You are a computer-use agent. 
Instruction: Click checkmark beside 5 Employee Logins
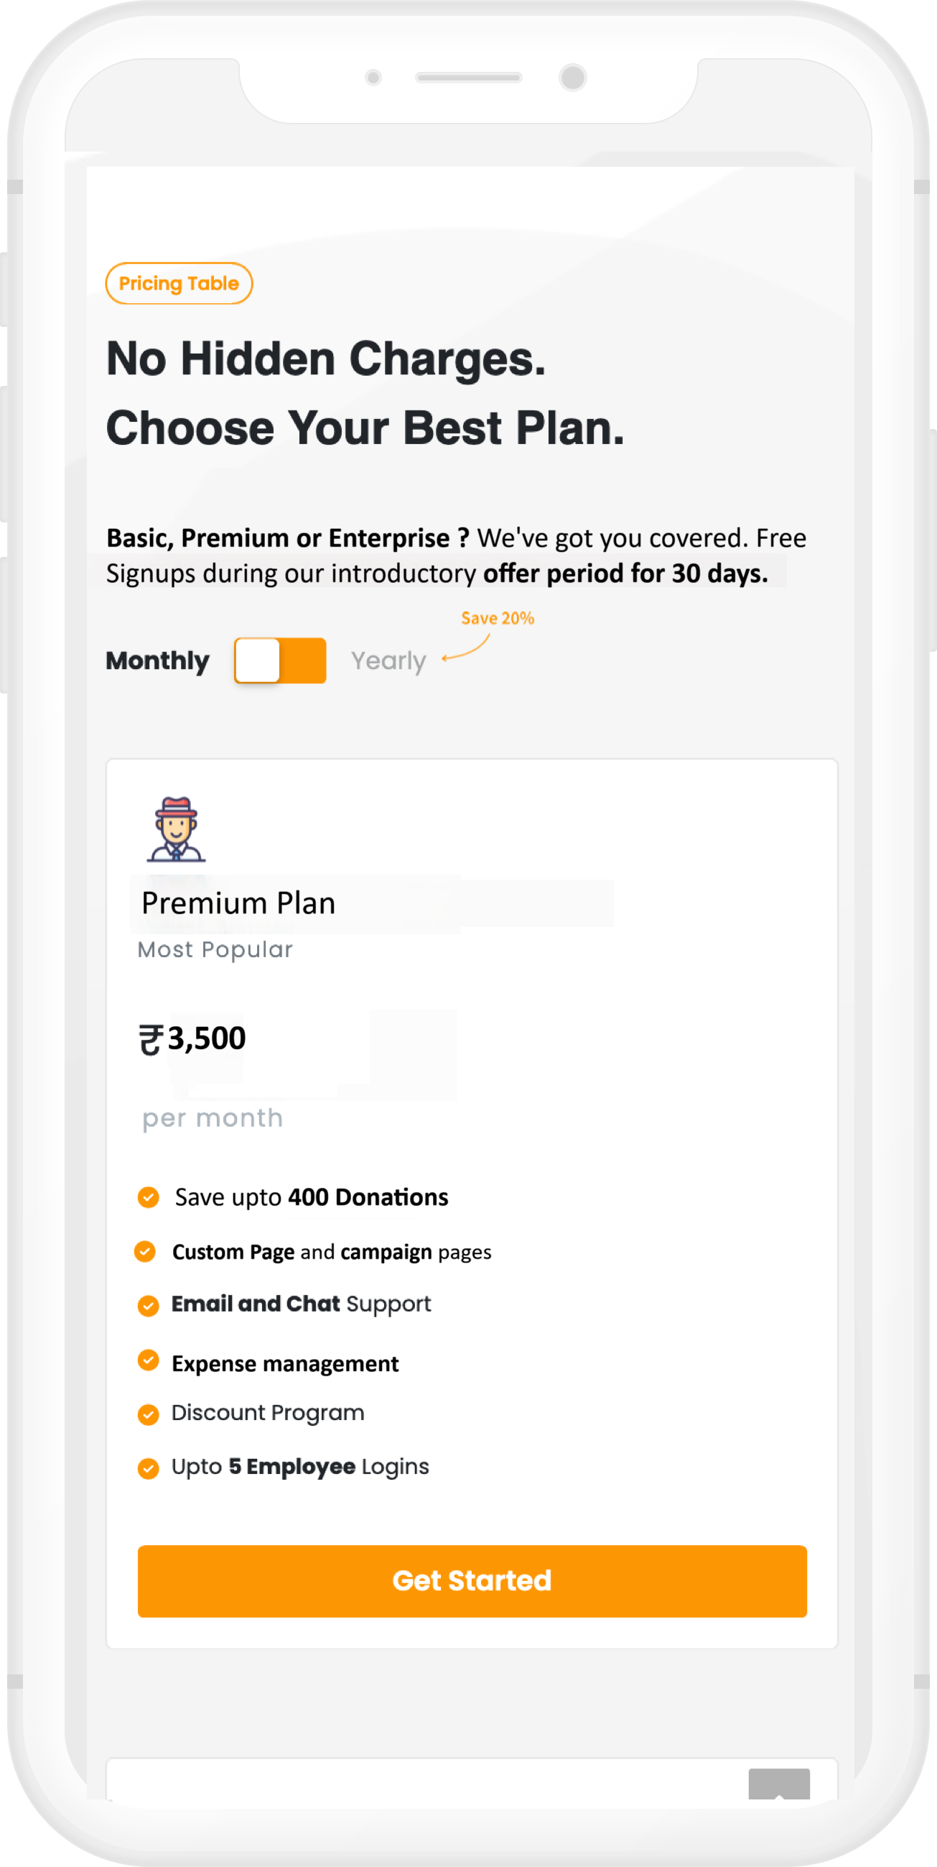(149, 1468)
